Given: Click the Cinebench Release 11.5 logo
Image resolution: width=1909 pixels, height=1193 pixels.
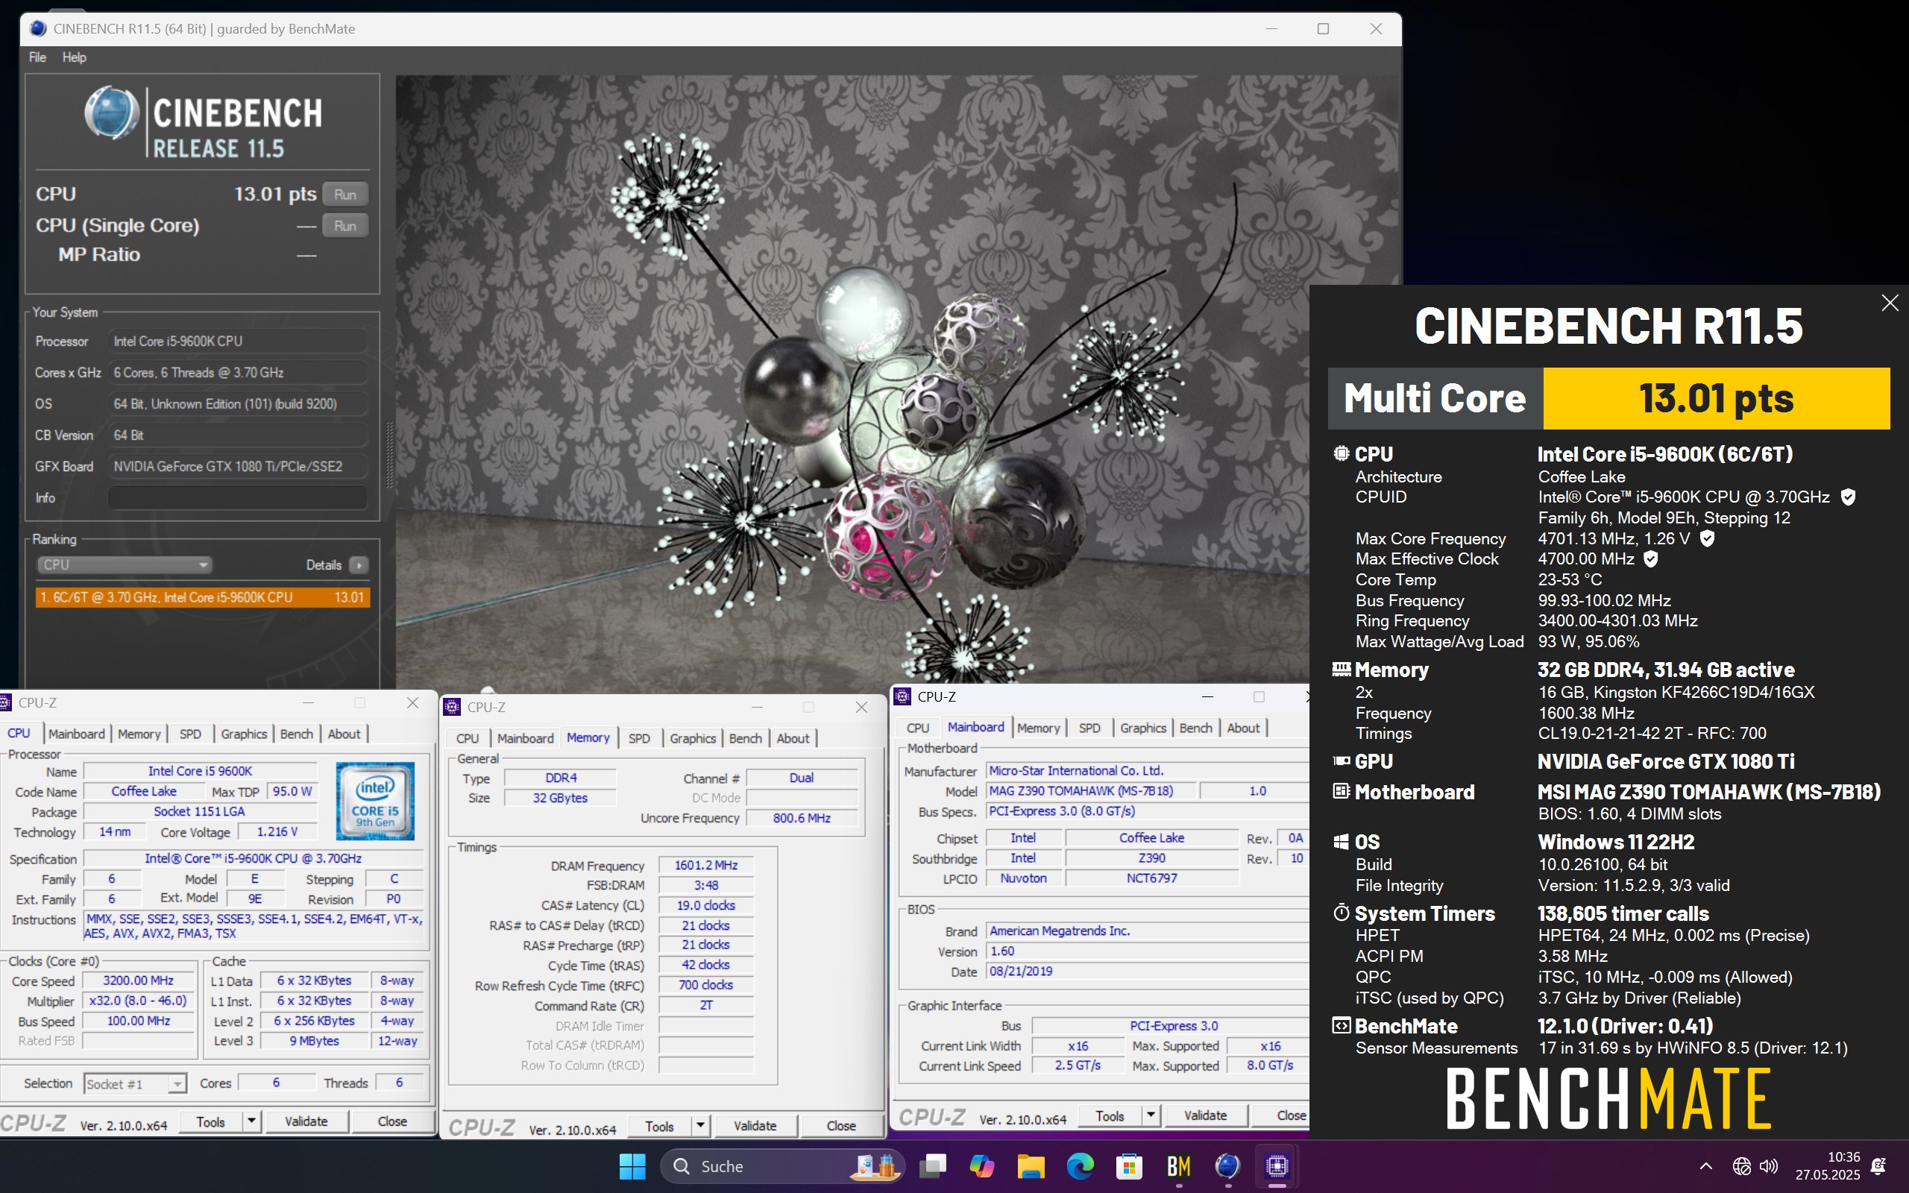Looking at the screenshot, I should coord(204,122).
